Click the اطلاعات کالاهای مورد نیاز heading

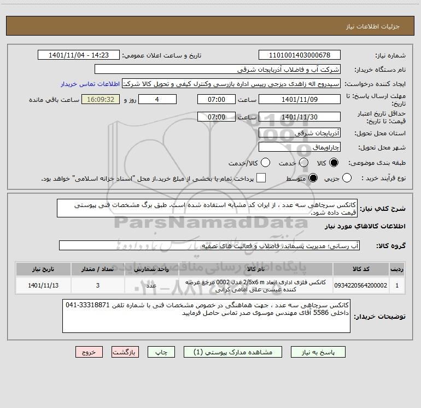[x=365, y=226]
